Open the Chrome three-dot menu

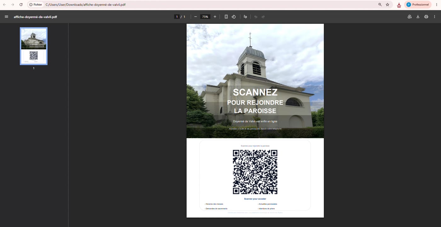pos(437,5)
